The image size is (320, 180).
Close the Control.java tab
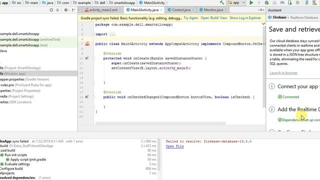pos(193,10)
